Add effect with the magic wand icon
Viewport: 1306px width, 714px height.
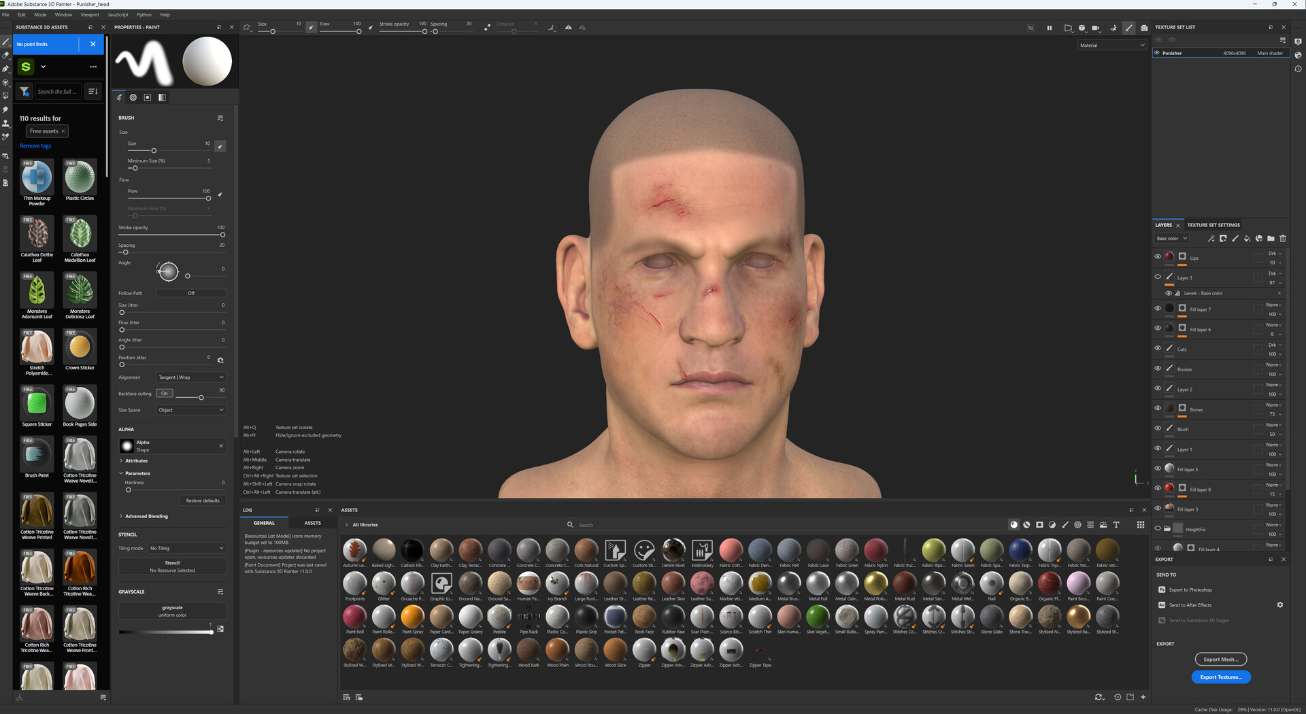click(x=1211, y=239)
